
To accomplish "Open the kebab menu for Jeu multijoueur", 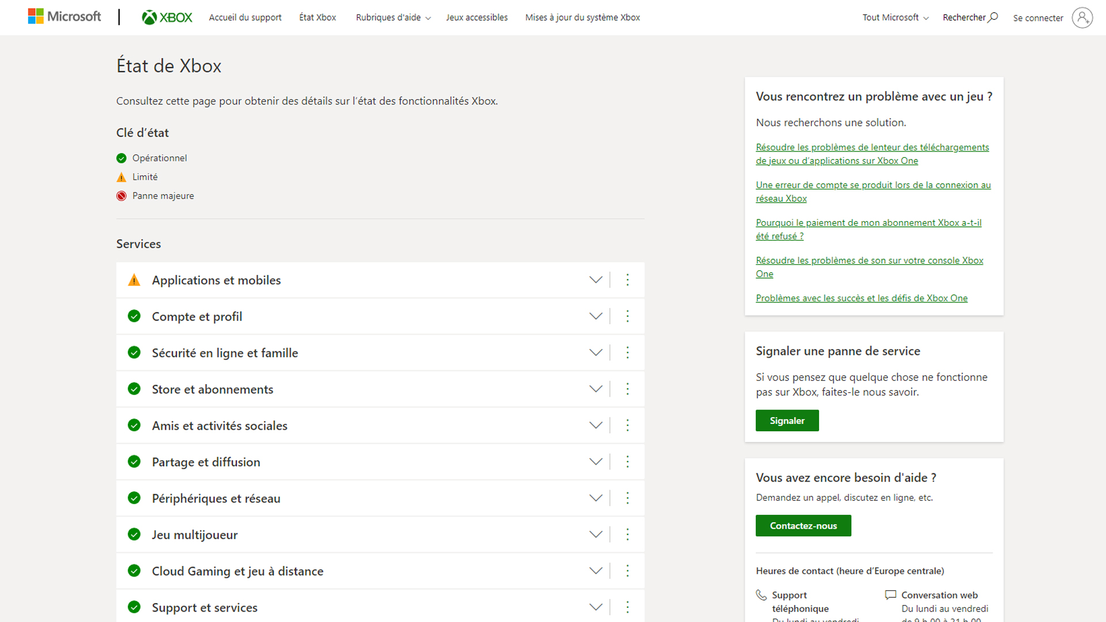I will click(627, 534).
